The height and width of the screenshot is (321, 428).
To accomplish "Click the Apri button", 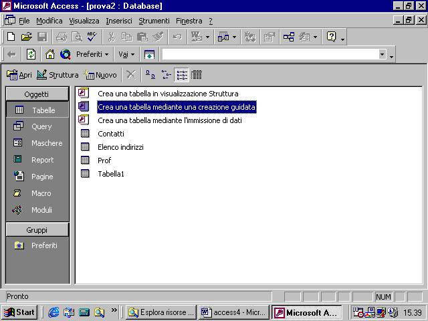I will (x=19, y=74).
